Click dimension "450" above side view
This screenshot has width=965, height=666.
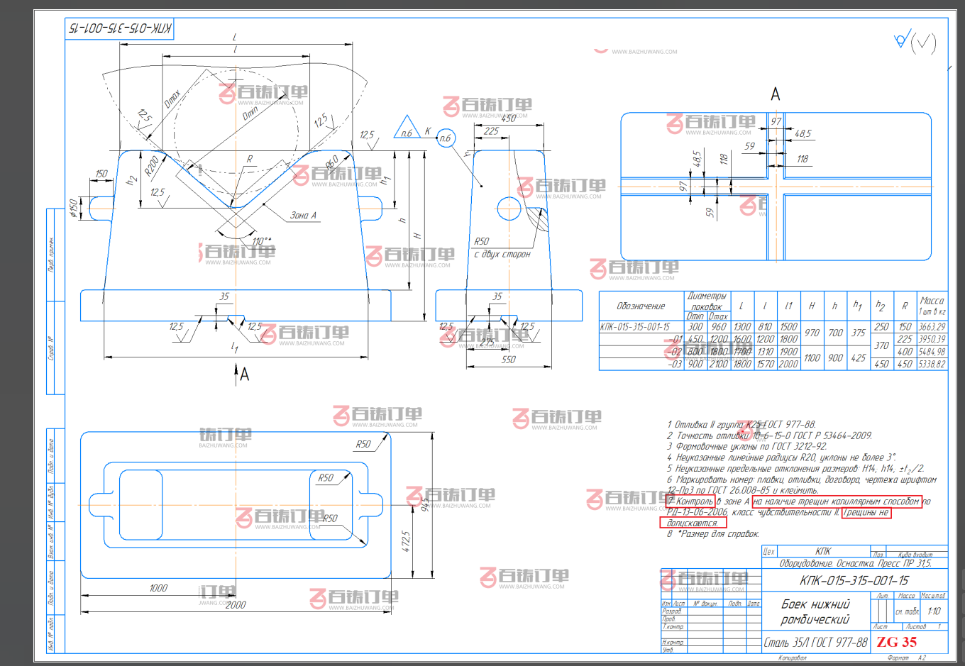click(509, 118)
